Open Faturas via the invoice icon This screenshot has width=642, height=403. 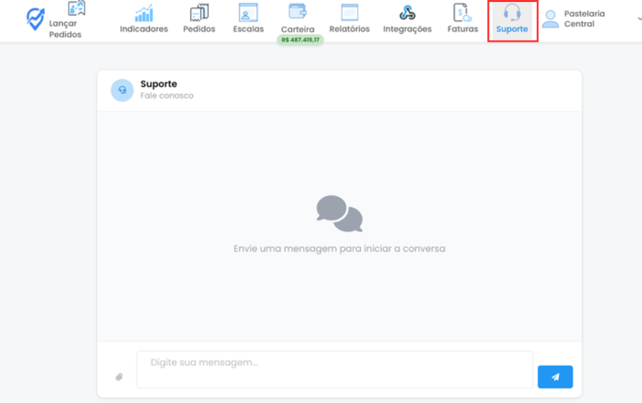tap(462, 13)
